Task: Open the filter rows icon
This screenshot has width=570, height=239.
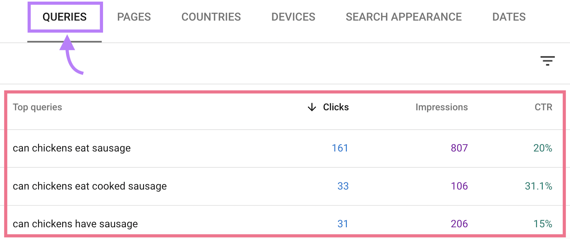Action: [547, 61]
